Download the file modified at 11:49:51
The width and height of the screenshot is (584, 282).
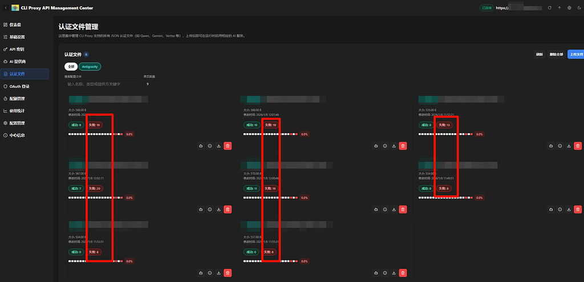click(x=569, y=210)
